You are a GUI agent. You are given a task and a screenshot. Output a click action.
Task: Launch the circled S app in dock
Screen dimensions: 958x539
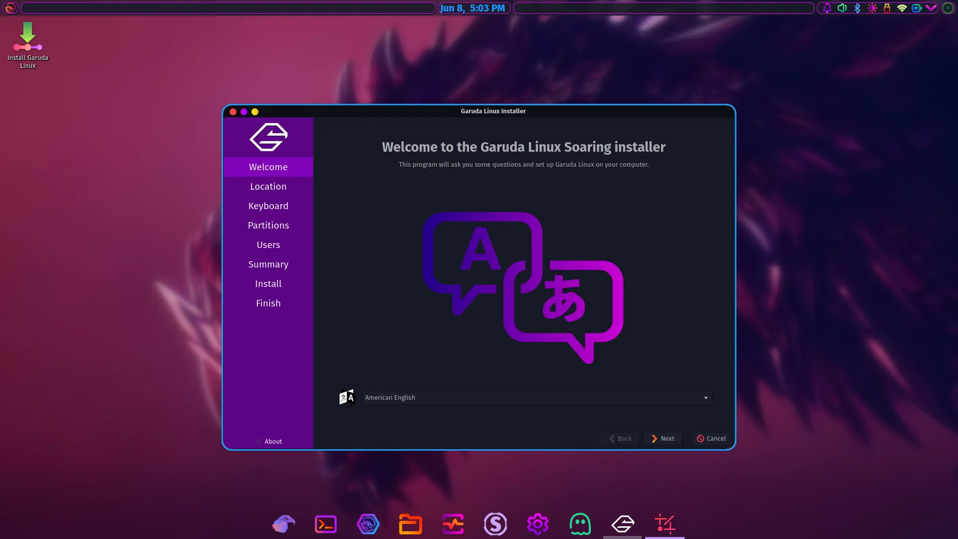coord(495,524)
